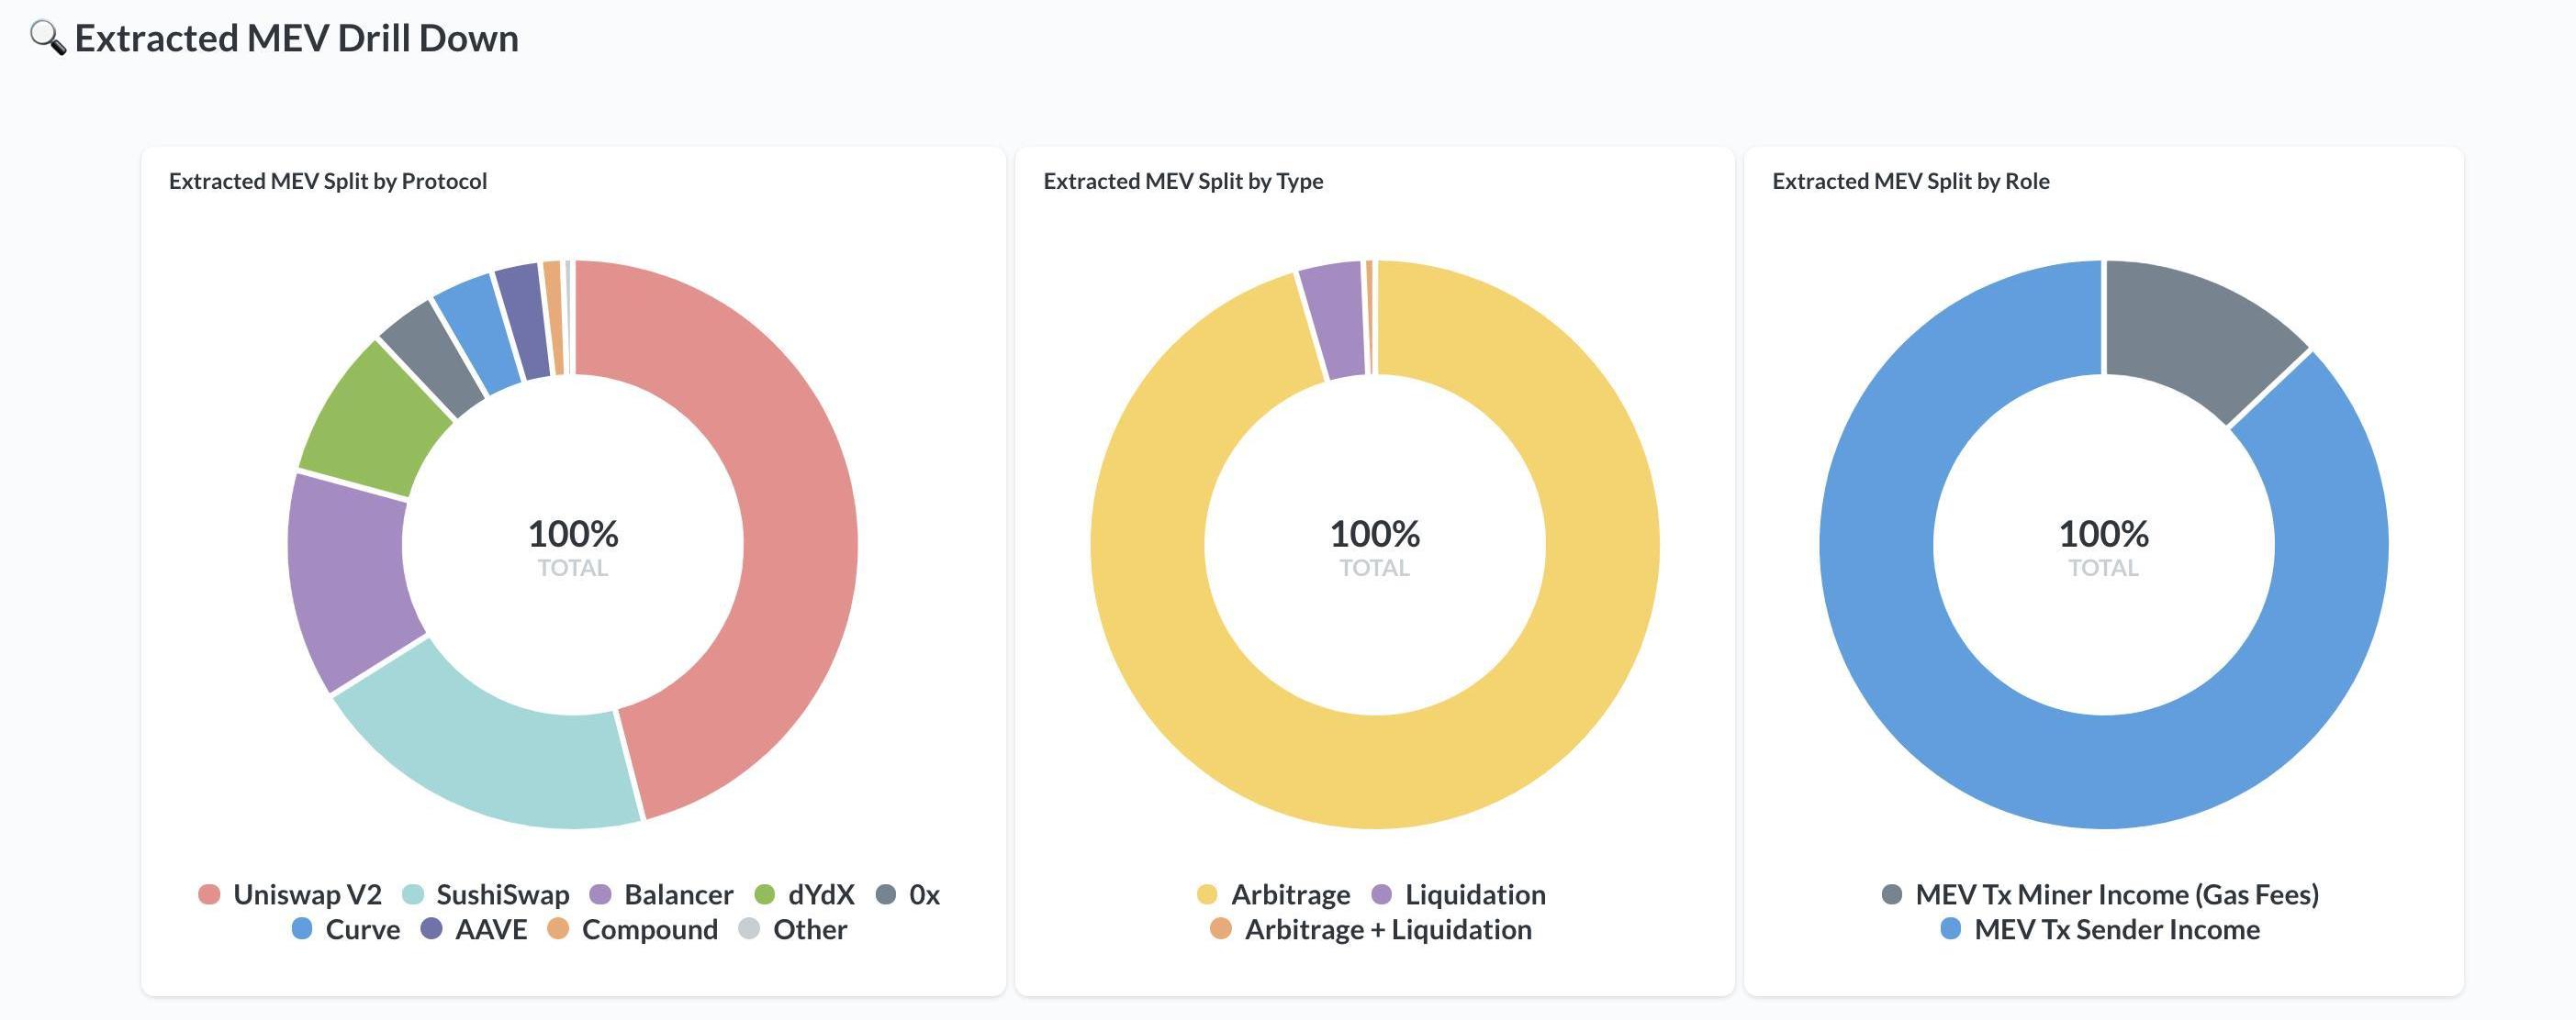Screen dimensions: 2576x1020
Task: Open Extracted MEV Split by Type title
Action: [1183, 181]
